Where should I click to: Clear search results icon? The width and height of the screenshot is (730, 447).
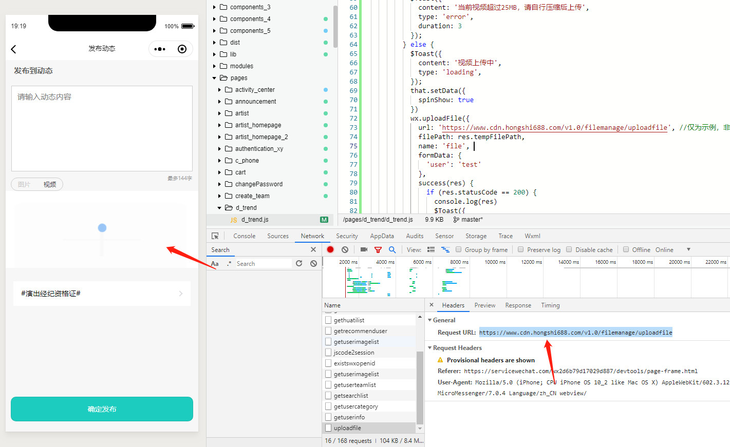point(313,263)
